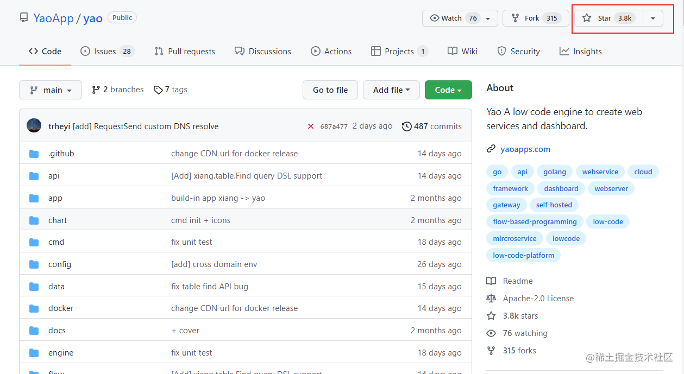Click the eye icon next to 76 watching

point(491,333)
